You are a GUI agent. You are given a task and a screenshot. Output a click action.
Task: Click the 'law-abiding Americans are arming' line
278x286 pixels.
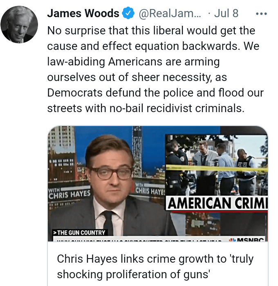click(x=133, y=62)
